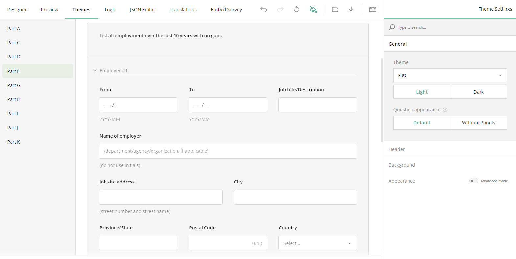Select the Dark theme mode
Viewport: 516px width, 259px height.
point(479,92)
